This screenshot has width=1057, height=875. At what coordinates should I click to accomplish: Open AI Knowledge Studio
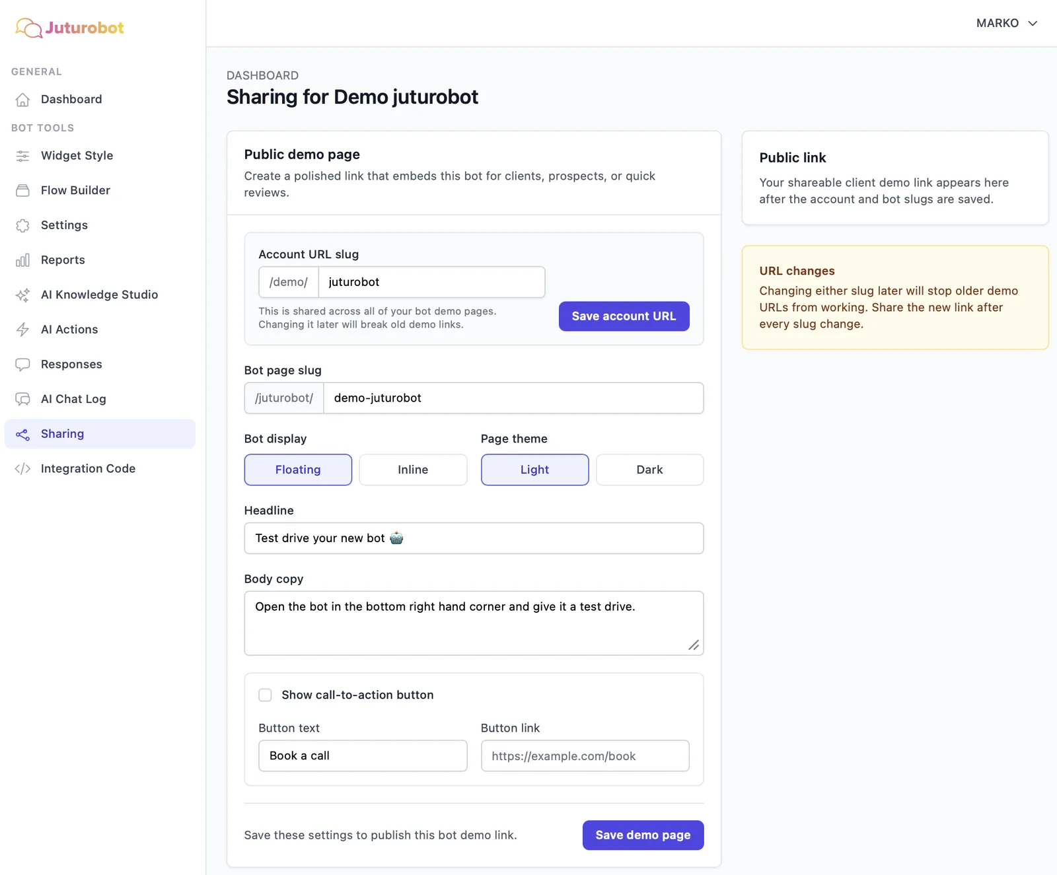[x=100, y=295]
